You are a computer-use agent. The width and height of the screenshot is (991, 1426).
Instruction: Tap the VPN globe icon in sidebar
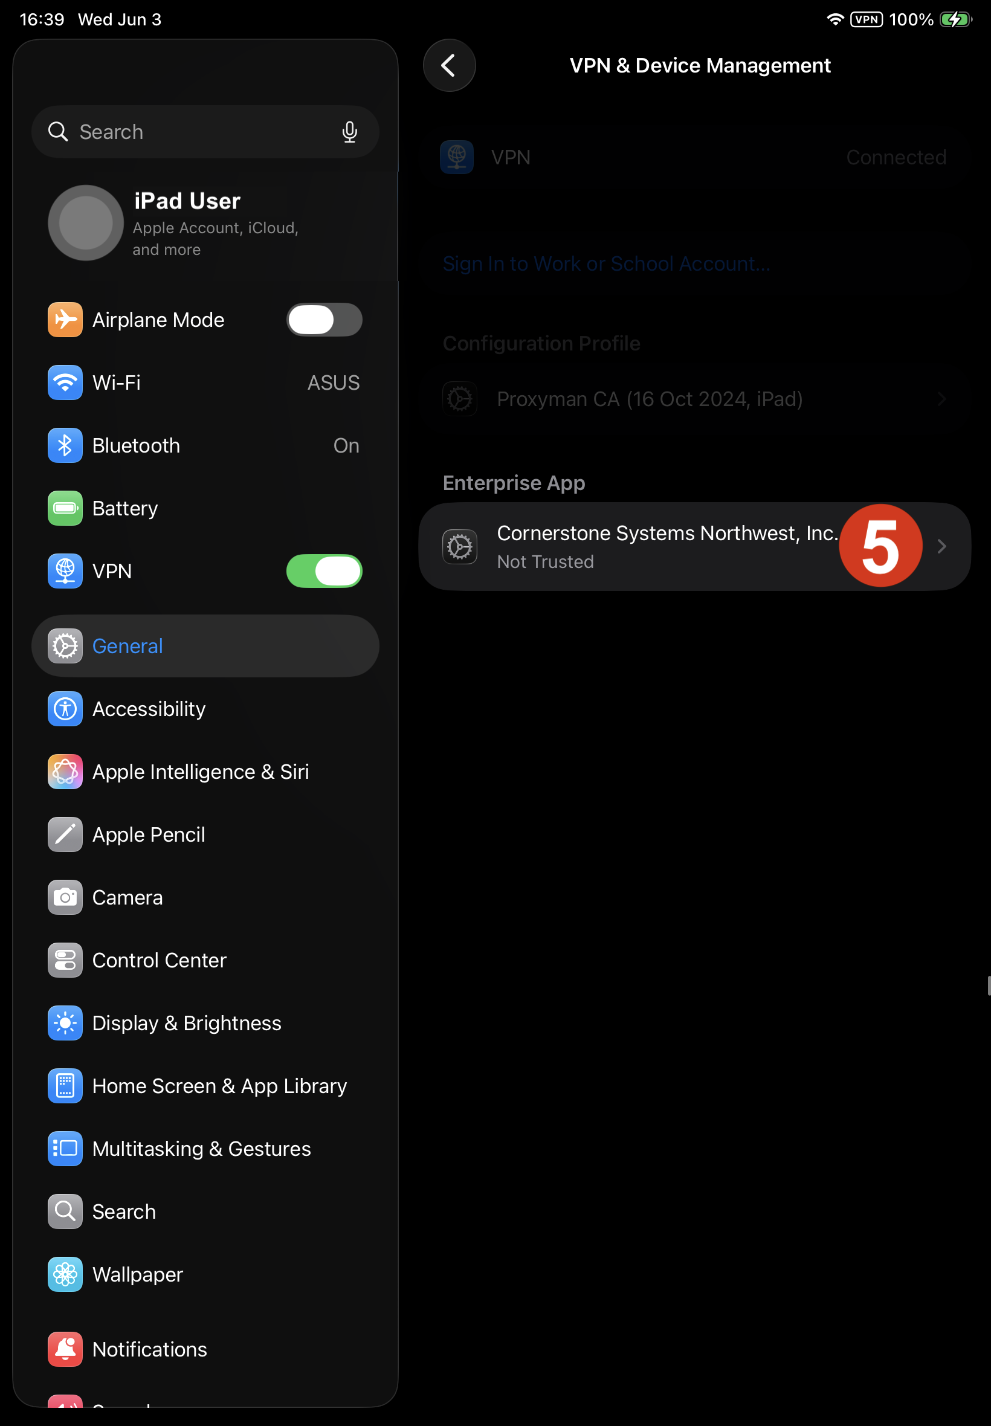(65, 571)
